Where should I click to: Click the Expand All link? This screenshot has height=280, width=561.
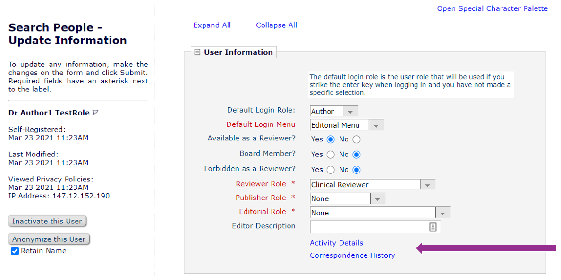pyautogui.click(x=212, y=25)
